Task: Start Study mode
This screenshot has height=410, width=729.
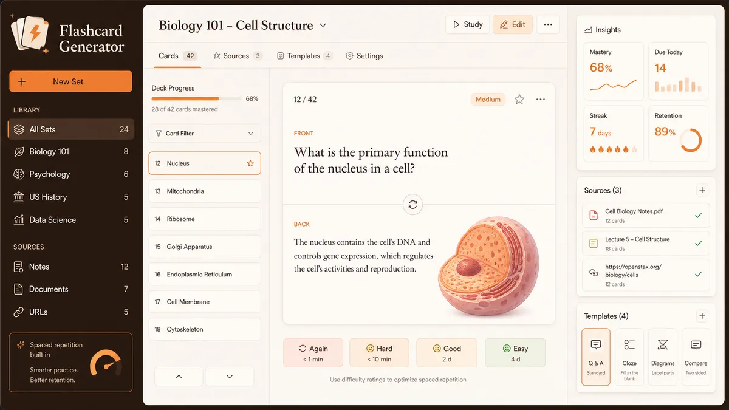Action: [x=467, y=24]
